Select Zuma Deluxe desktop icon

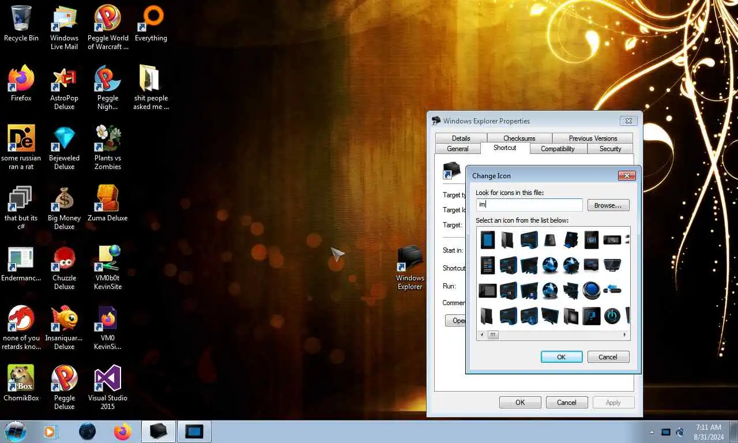pyautogui.click(x=108, y=204)
